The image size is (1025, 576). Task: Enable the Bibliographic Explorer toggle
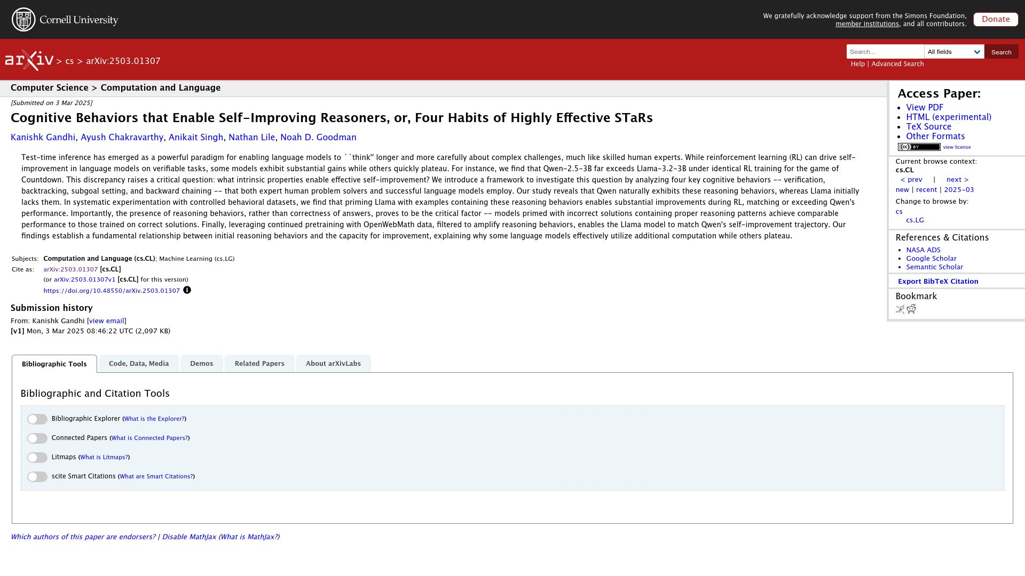(37, 419)
